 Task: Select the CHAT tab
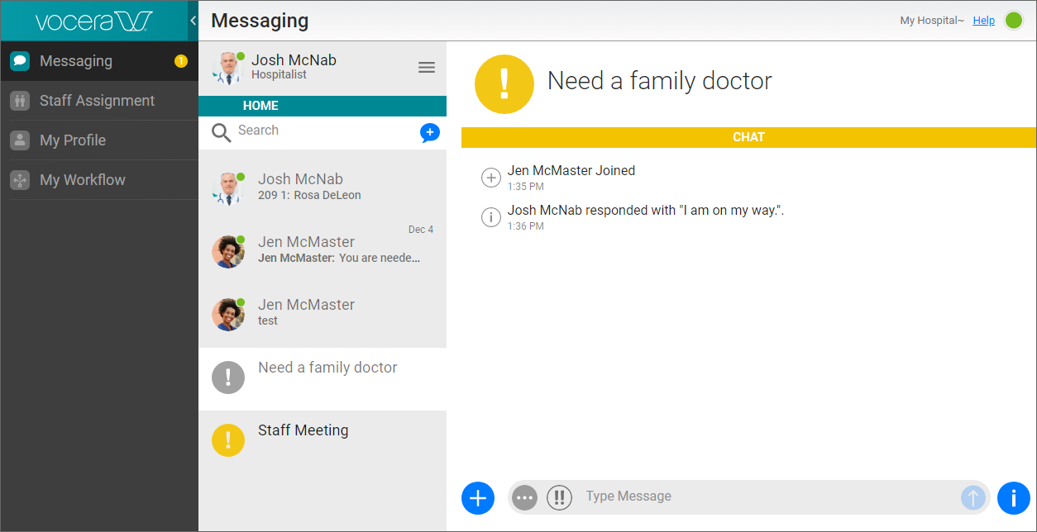click(x=748, y=136)
